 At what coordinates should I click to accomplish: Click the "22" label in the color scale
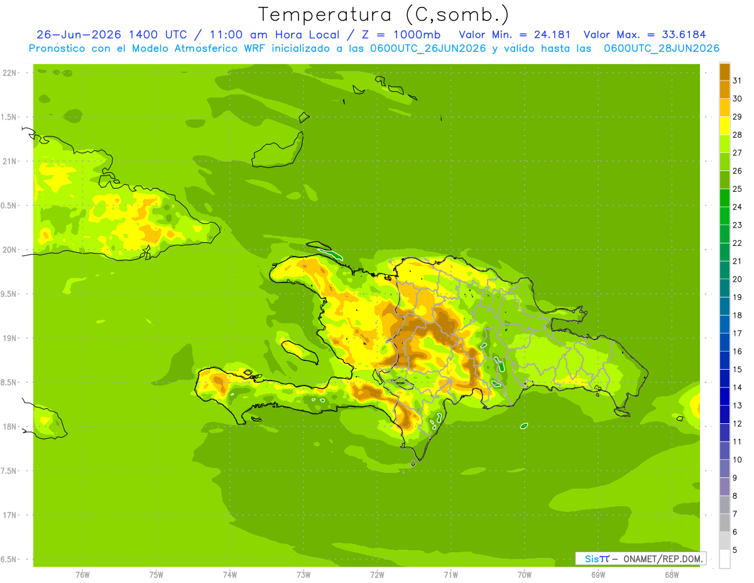[x=737, y=243]
